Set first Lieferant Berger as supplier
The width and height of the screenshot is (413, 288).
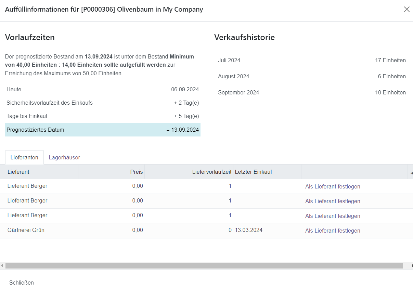(x=333, y=186)
